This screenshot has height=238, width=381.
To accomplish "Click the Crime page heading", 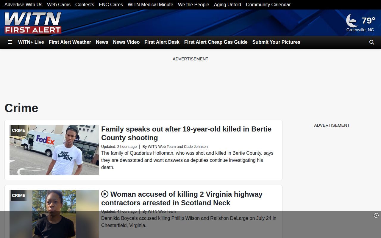I will [21, 108].
